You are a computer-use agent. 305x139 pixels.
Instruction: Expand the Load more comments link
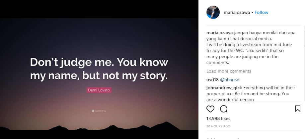[x=229, y=71]
